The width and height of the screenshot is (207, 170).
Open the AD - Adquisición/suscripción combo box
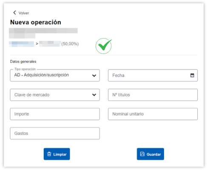pos(55,75)
